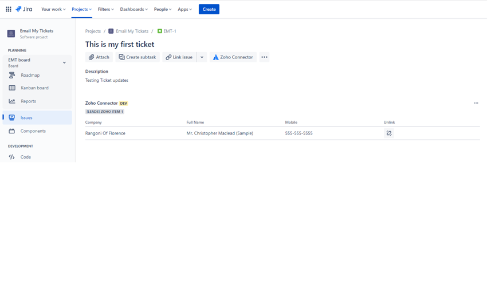Open the Zoho Connector panel ellipsis menu

(476, 103)
